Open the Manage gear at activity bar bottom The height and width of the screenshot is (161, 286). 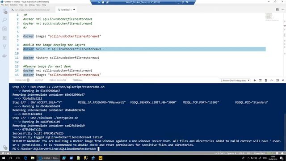(5, 148)
